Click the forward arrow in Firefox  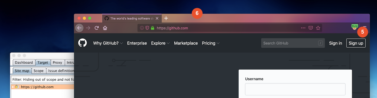[x=88, y=28]
